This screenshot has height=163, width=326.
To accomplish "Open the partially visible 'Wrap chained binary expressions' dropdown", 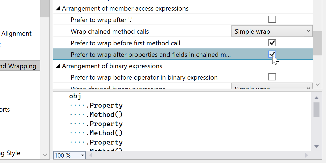I will [x=272, y=87].
